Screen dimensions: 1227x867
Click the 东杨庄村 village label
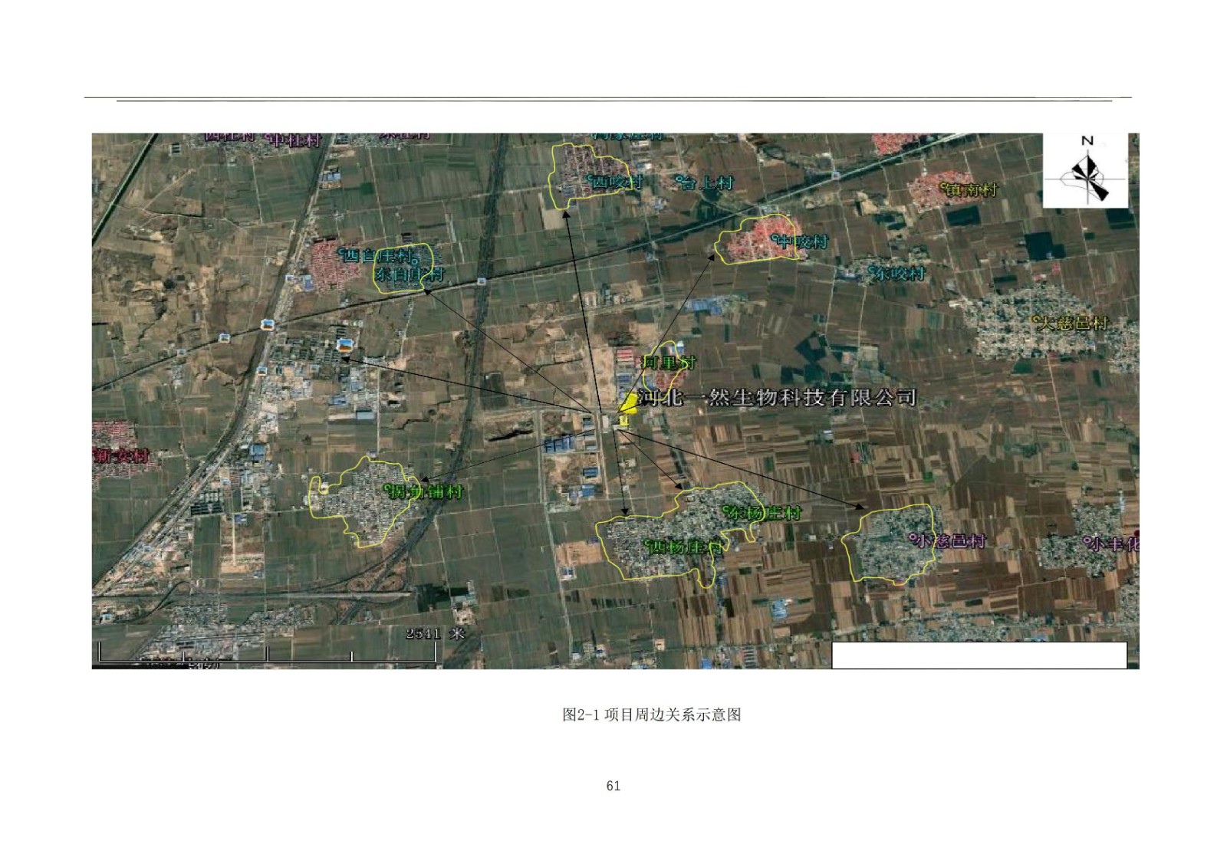764,513
